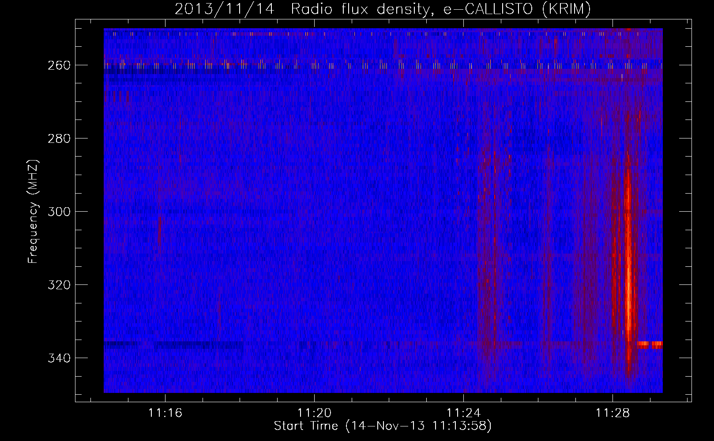Click the 280 frequency tick label
This screenshot has height=441, width=714.
[59, 138]
